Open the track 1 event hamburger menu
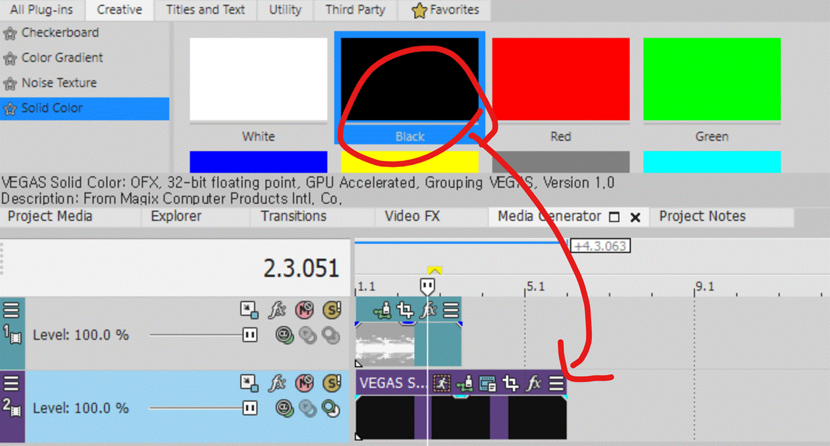 tap(451, 309)
